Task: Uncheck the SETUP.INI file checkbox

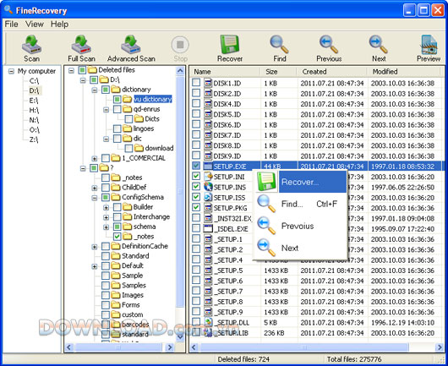Action: (196, 177)
